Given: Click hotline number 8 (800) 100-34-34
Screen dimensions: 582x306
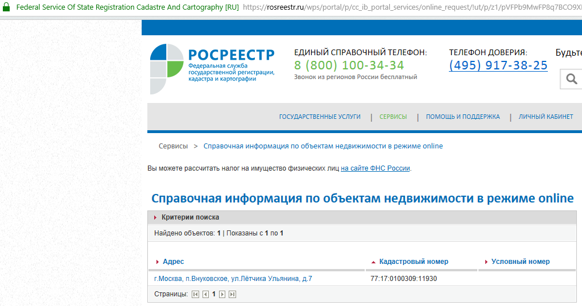Looking at the screenshot, I should click(x=349, y=65).
